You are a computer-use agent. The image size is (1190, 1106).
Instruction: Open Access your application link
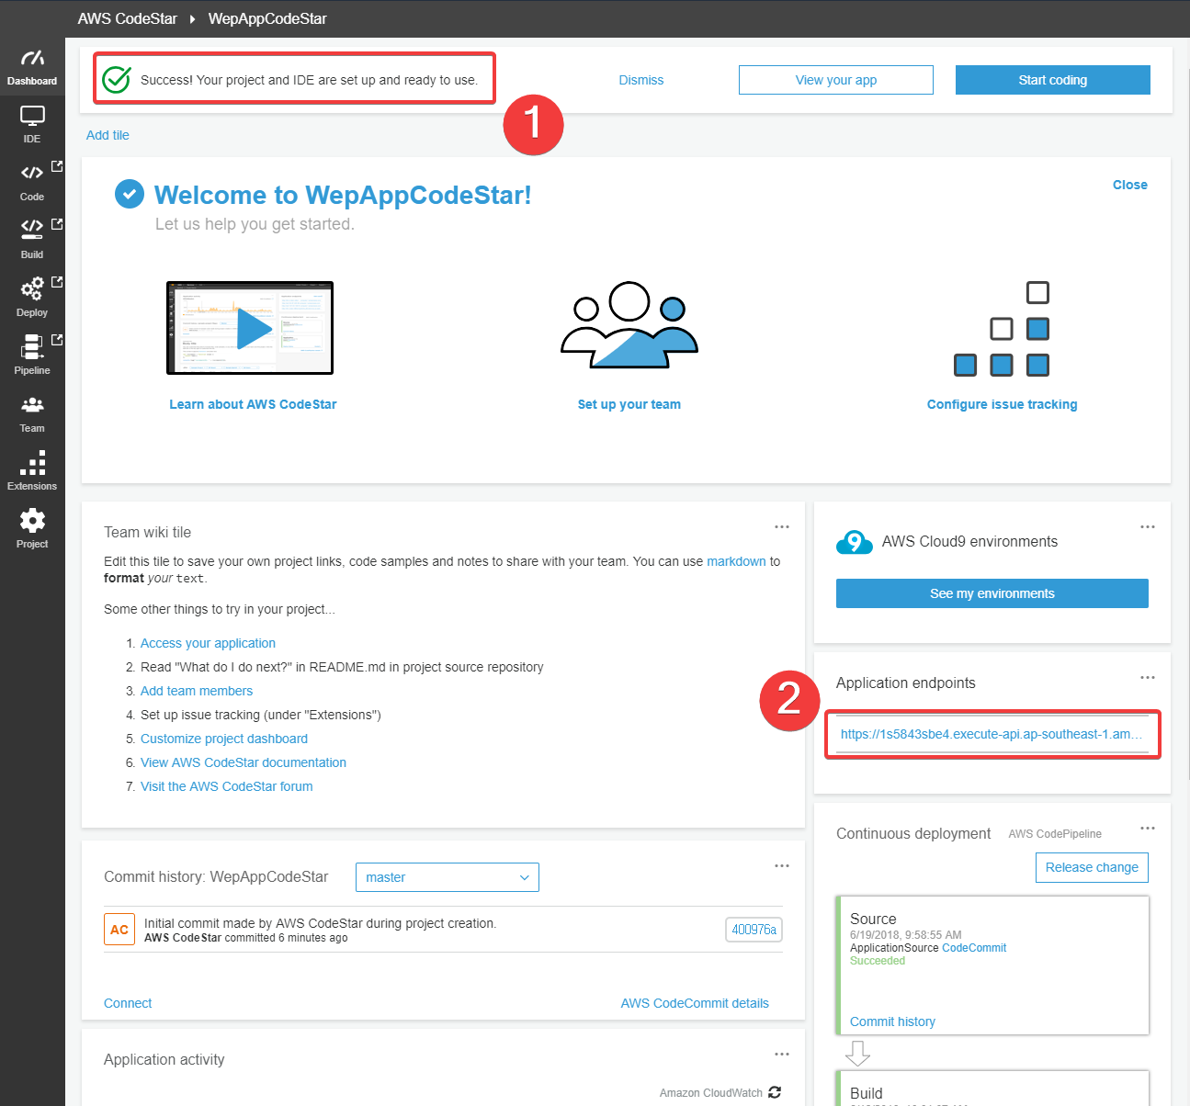pyautogui.click(x=208, y=643)
